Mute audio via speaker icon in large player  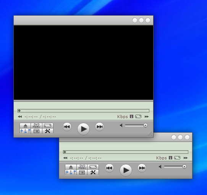[x=121, y=125]
